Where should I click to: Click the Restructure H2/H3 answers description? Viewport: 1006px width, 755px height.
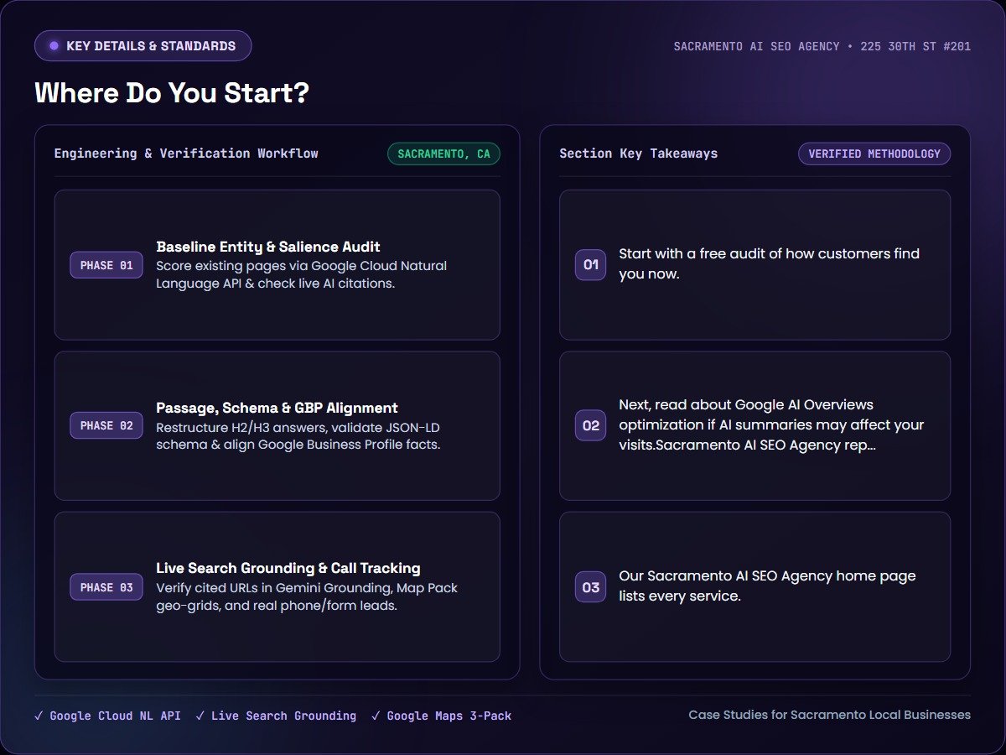tap(298, 435)
